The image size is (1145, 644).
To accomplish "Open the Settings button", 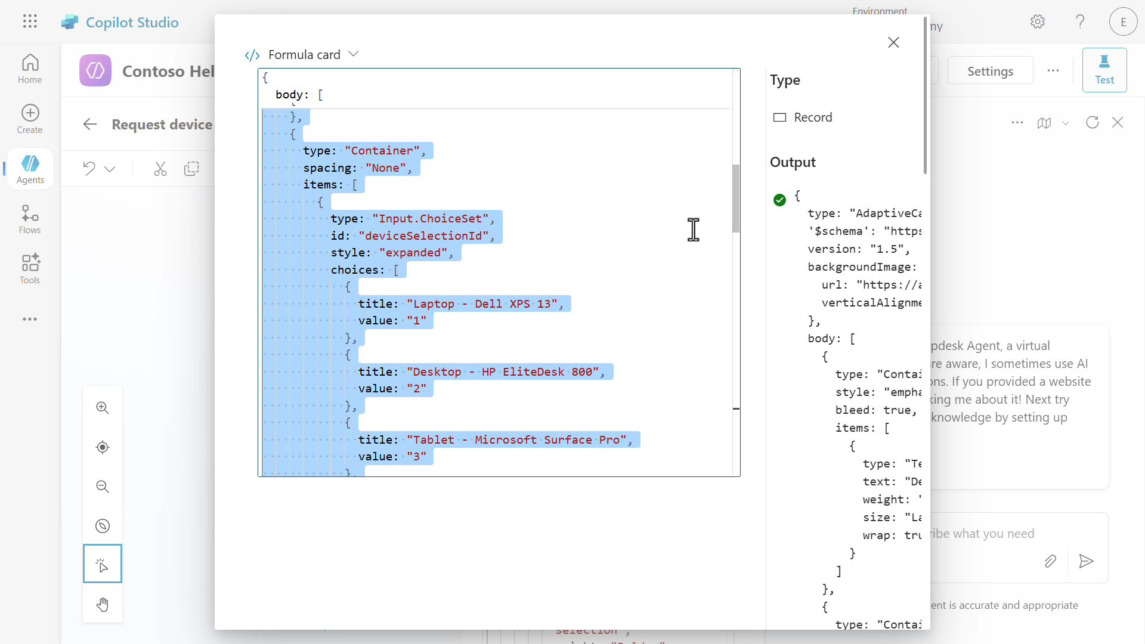I will 990,70.
